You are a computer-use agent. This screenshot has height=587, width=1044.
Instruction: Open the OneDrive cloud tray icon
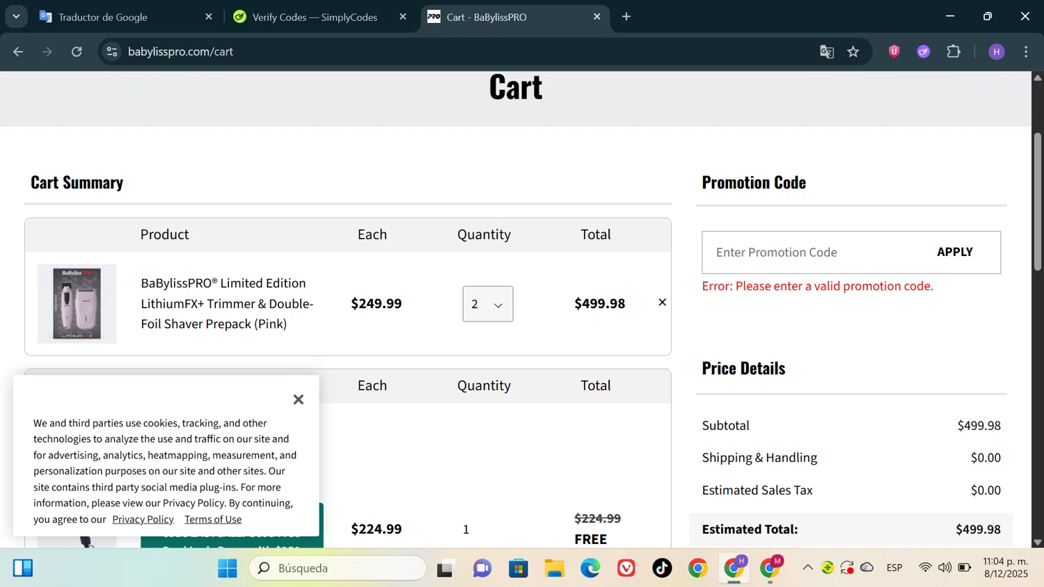pos(867,568)
